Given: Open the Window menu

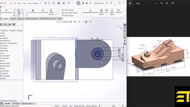Looking at the screenshot, I should pyautogui.click(x=35, y=3).
